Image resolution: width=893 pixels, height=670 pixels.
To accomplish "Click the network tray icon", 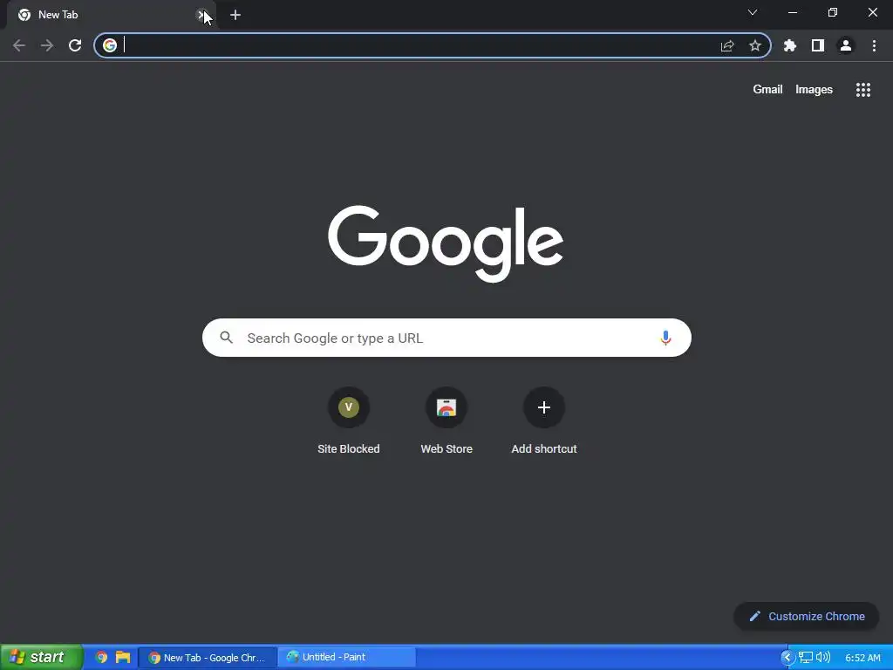I will click(x=805, y=658).
